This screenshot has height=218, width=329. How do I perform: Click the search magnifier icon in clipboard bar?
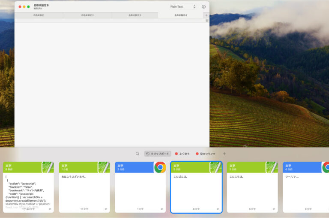click(138, 154)
